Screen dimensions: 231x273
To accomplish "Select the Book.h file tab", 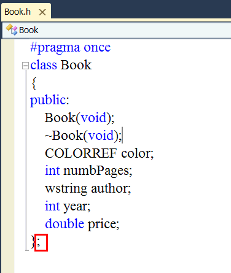I will point(18,12).
